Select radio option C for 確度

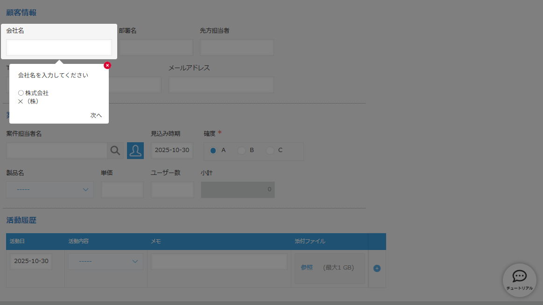pyautogui.click(x=269, y=151)
